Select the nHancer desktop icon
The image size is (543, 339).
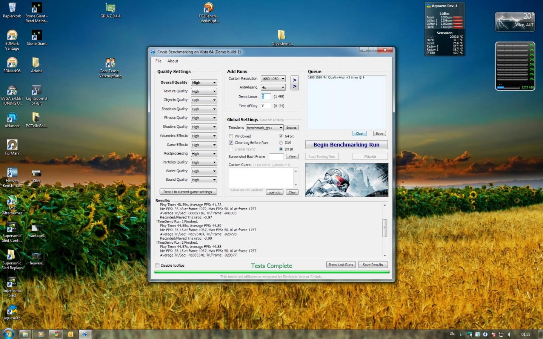pyautogui.click(x=12, y=120)
